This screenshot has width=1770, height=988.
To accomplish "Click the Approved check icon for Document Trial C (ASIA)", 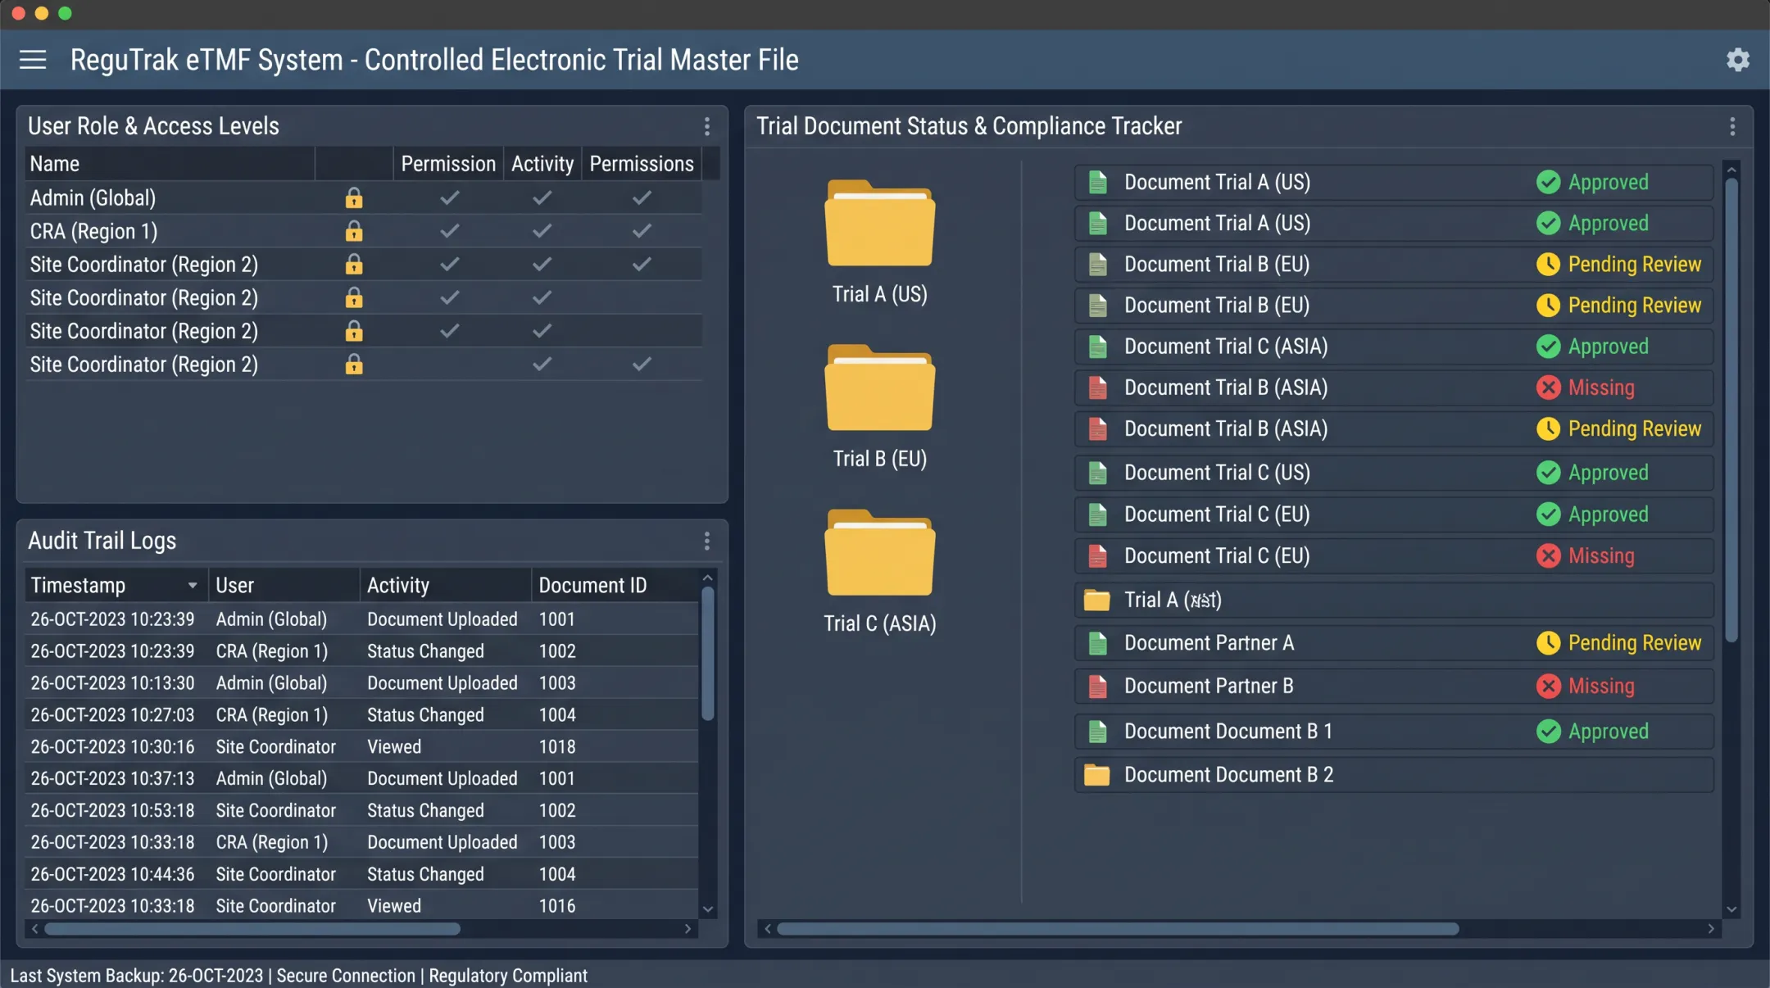I will click(x=1548, y=347).
